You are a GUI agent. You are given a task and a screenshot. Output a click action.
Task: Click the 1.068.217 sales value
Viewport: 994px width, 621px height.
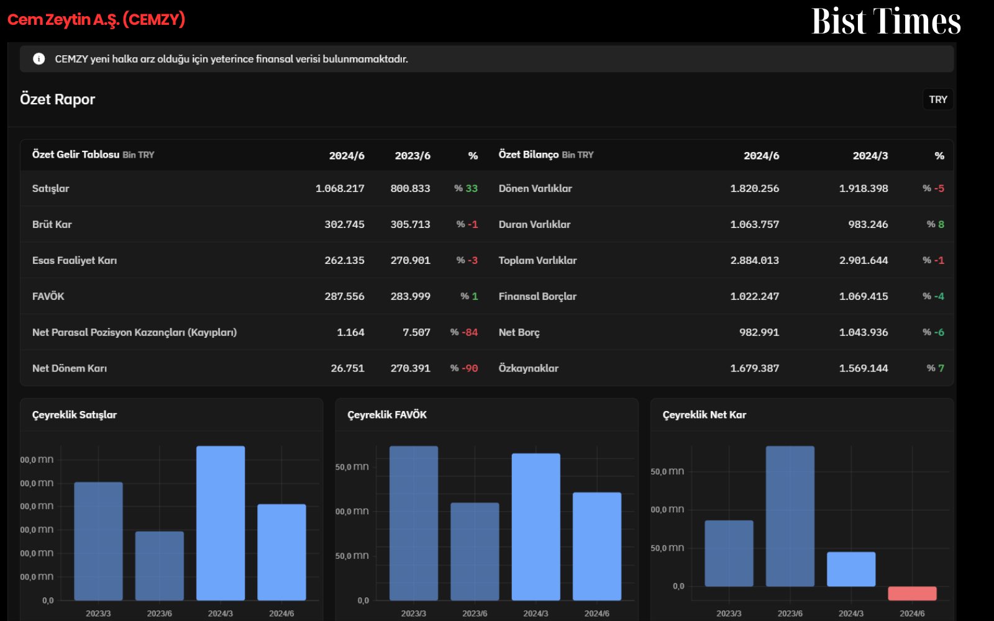point(340,189)
